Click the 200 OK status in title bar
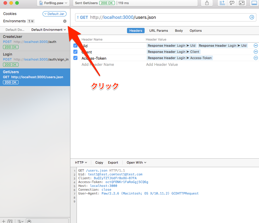This screenshot has width=259, height=223. (107, 3)
